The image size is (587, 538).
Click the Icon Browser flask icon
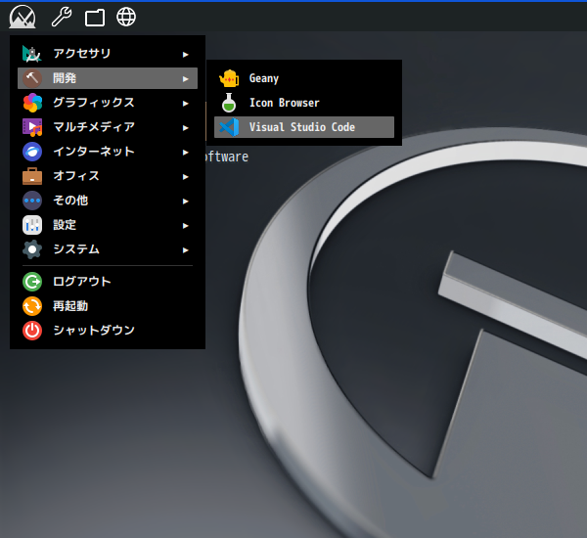coord(229,103)
